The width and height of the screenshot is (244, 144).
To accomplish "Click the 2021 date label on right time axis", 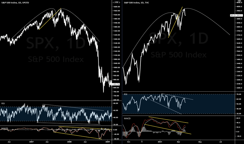I will [x=160, y=142].
